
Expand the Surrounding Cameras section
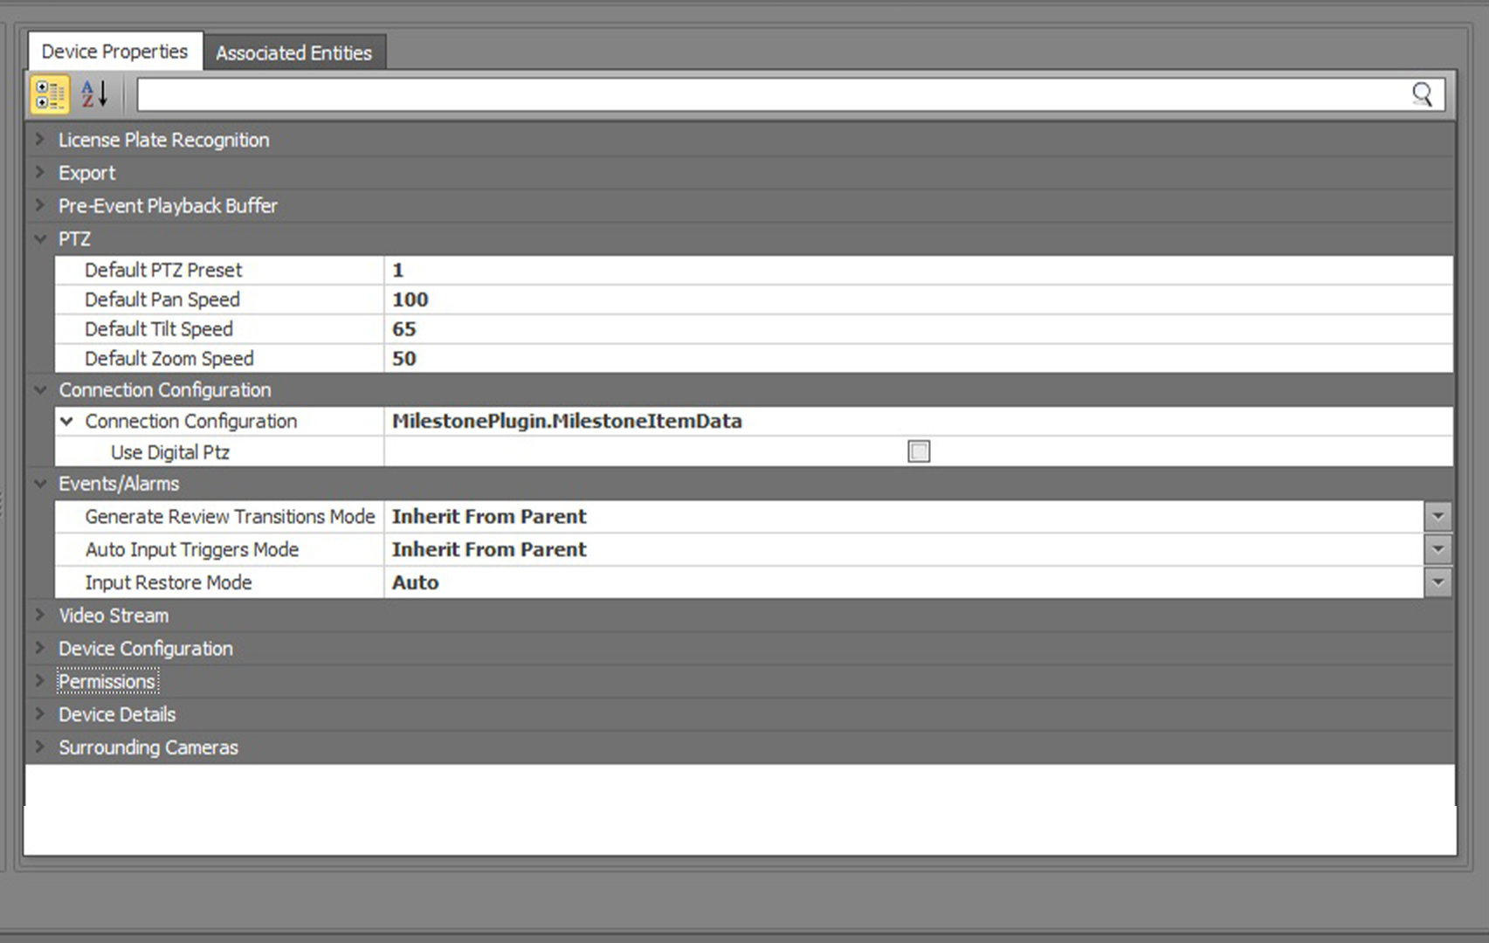pyautogui.click(x=40, y=747)
